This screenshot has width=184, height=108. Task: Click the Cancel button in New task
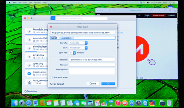pyautogui.click(x=93, y=83)
